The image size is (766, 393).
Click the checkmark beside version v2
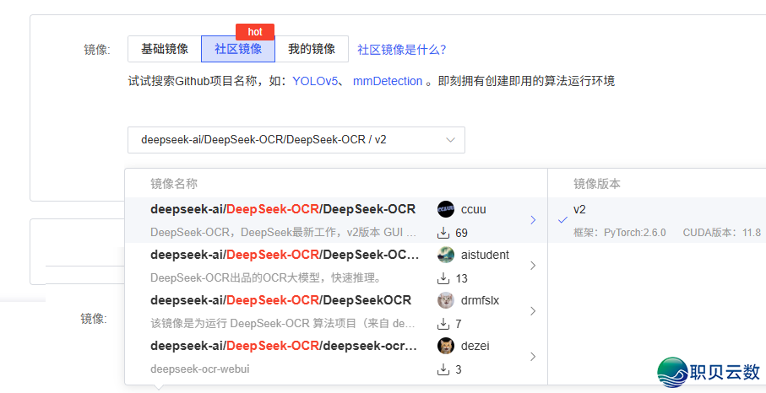tap(562, 220)
